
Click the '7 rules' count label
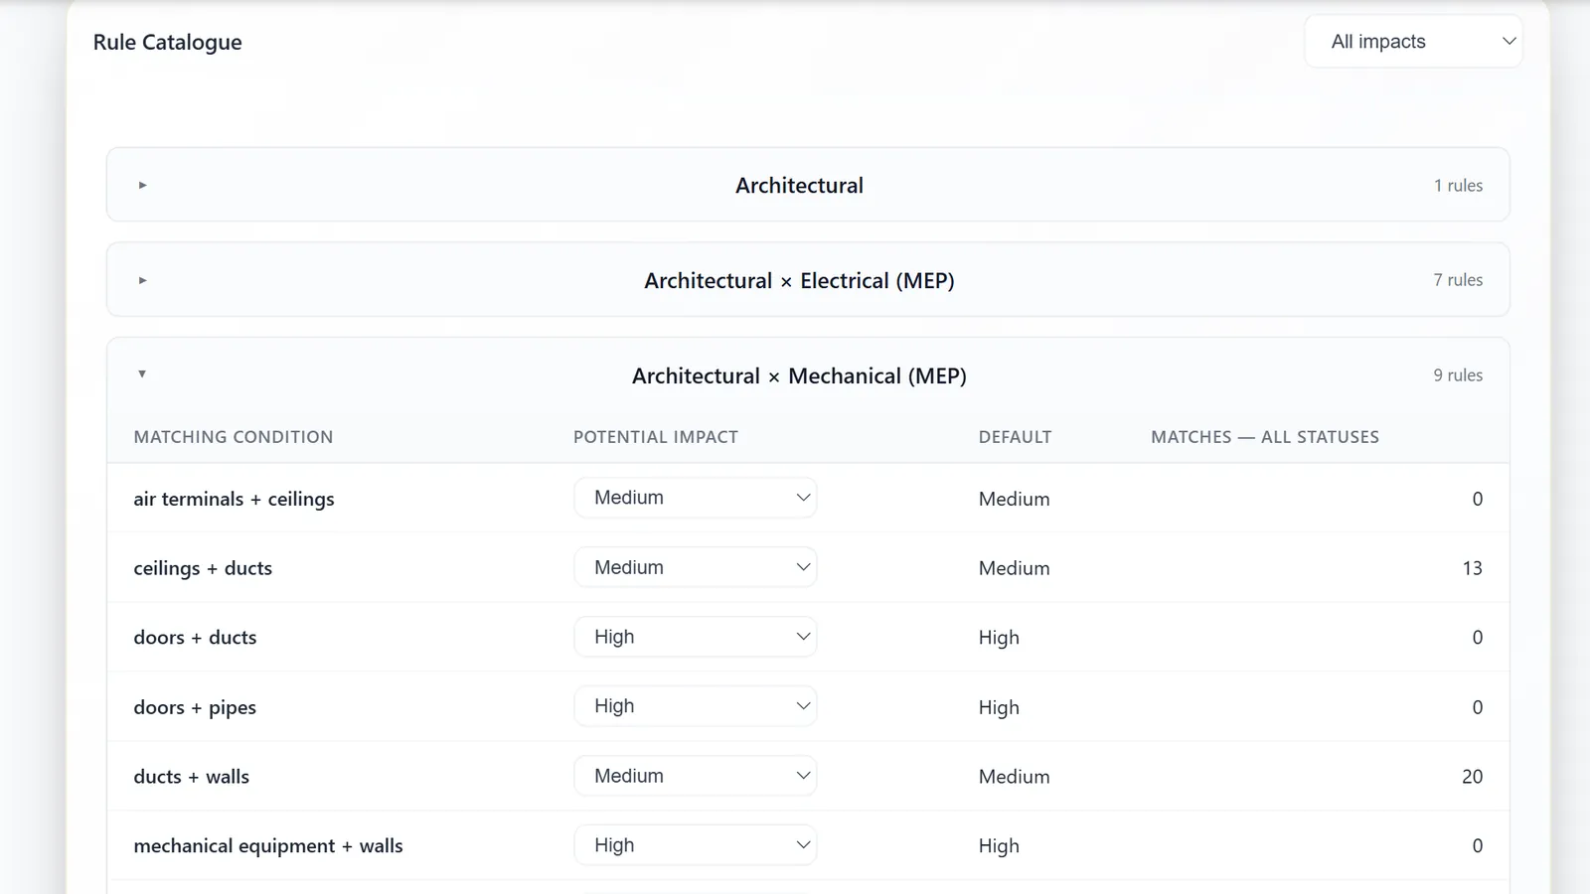[x=1458, y=280]
